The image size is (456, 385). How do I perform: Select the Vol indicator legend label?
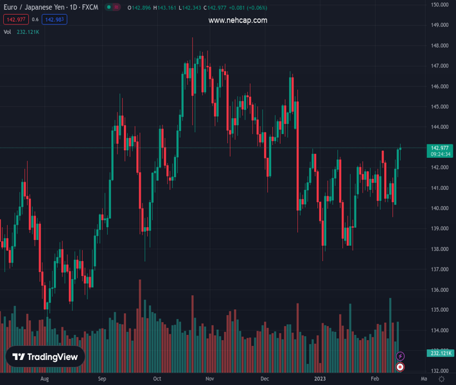click(8, 31)
